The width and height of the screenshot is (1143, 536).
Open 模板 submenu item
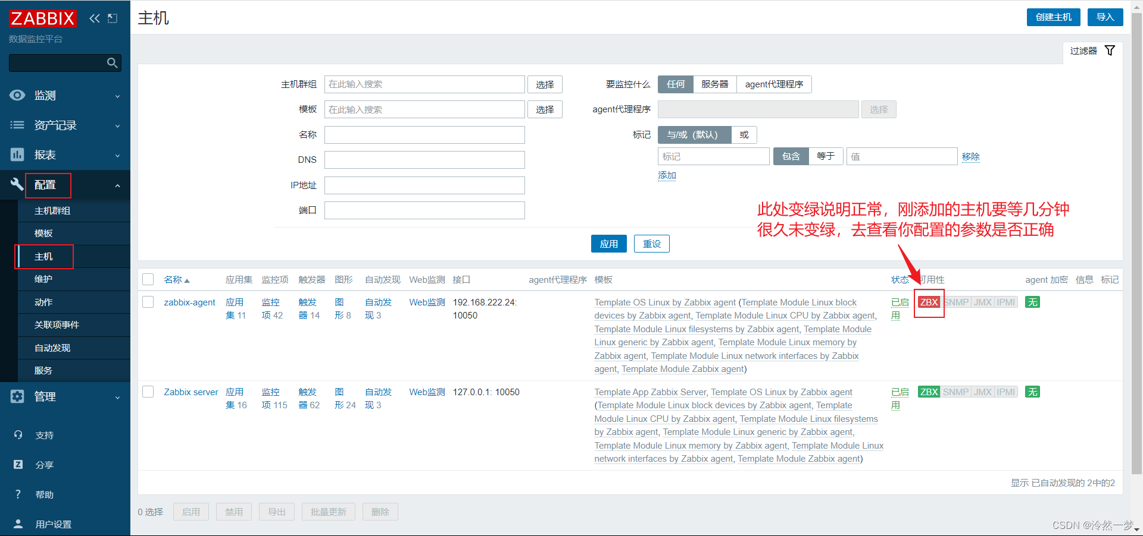point(74,234)
